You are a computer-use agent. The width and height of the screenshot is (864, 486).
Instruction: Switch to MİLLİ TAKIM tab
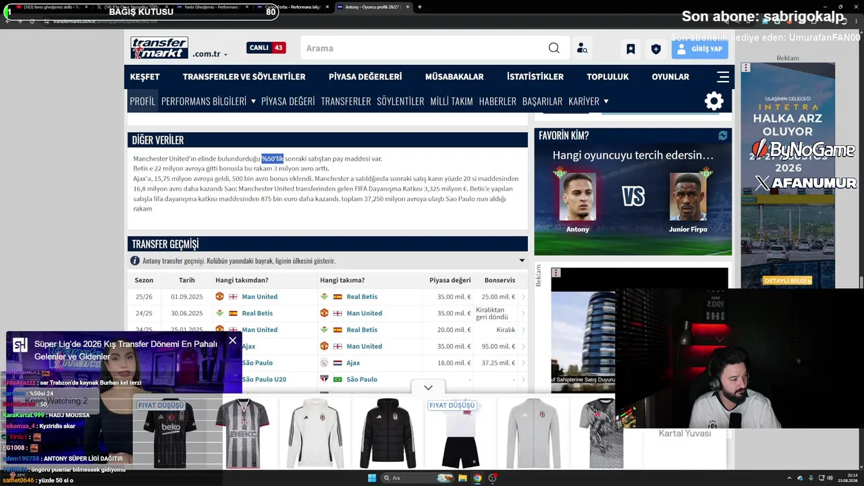point(452,101)
